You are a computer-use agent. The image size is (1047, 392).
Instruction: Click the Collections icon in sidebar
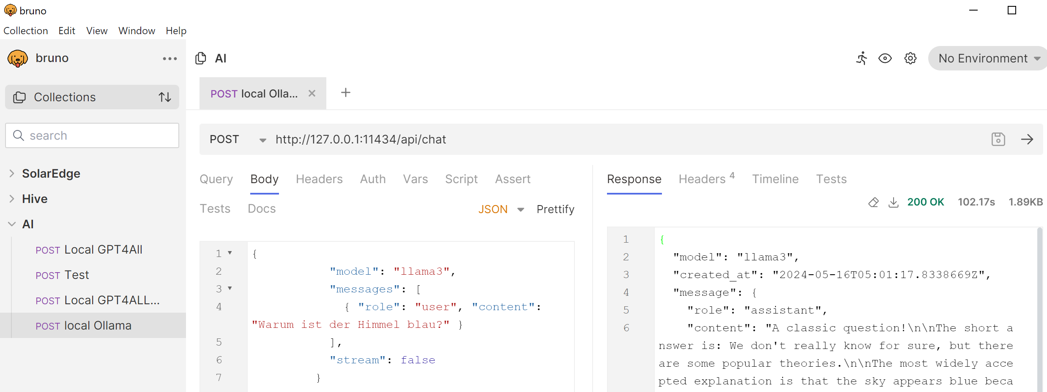(x=19, y=97)
